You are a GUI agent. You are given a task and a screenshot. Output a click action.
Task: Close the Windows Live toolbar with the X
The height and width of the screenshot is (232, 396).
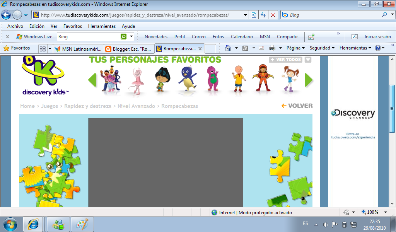(x=8, y=37)
